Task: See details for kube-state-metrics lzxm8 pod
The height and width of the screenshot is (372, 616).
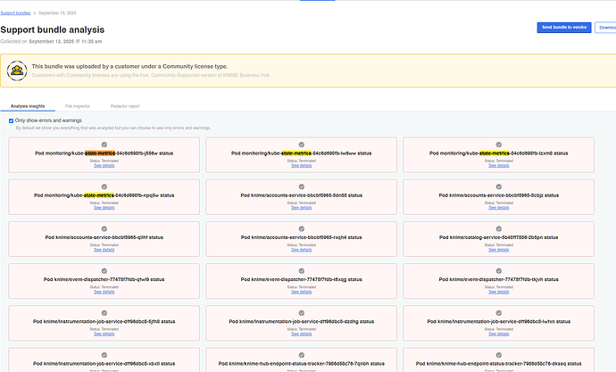Action: [x=498, y=166]
